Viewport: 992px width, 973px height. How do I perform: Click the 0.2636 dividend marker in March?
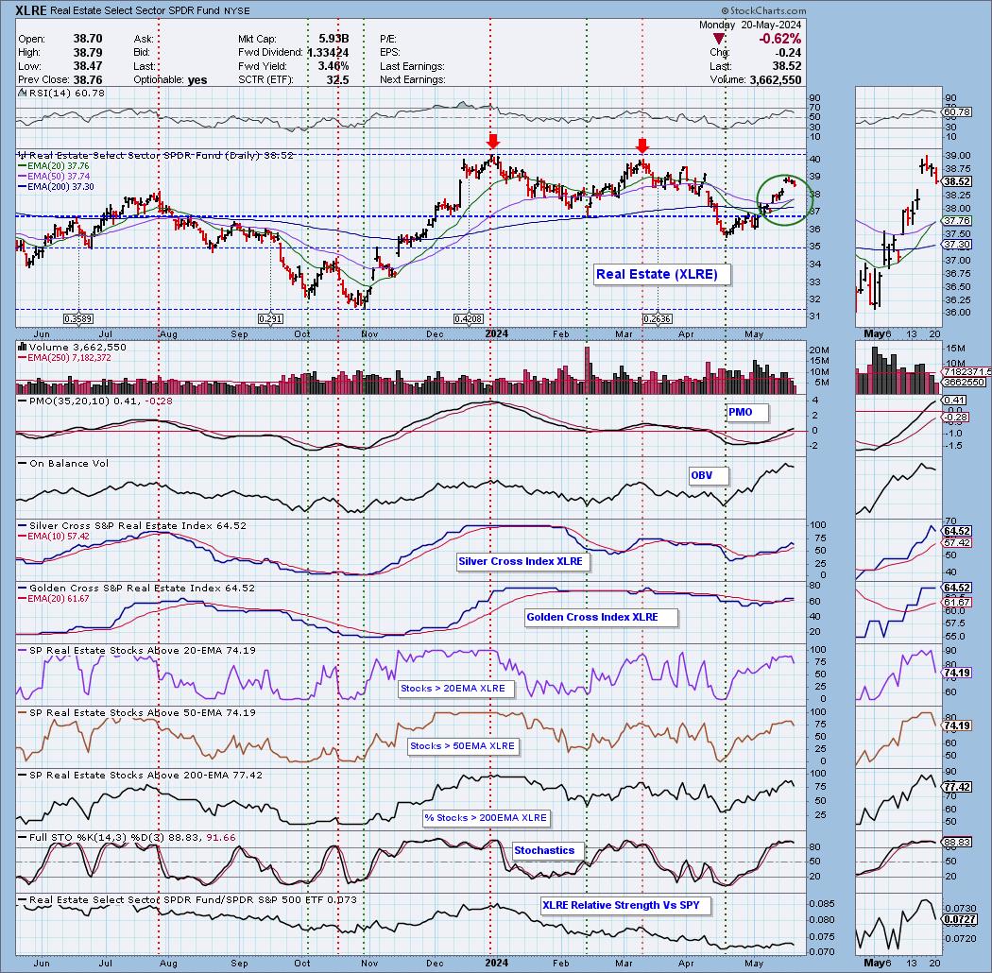[658, 319]
